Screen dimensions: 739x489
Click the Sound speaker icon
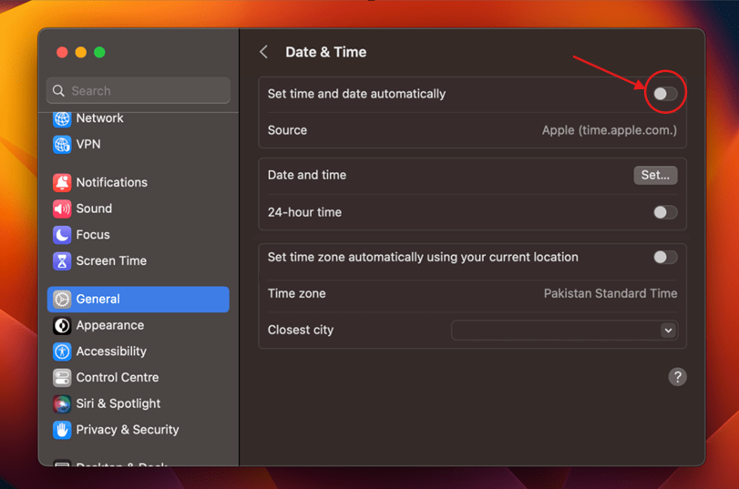tap(62, 209)
